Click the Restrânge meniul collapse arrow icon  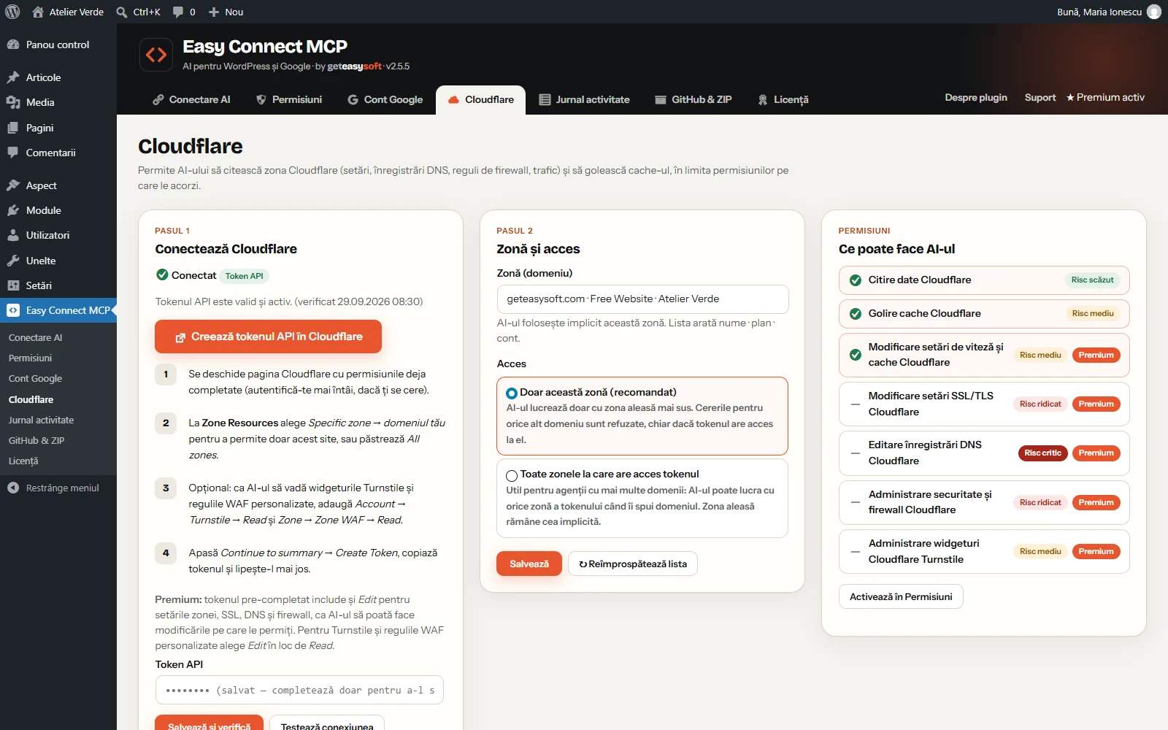point(13,488)
